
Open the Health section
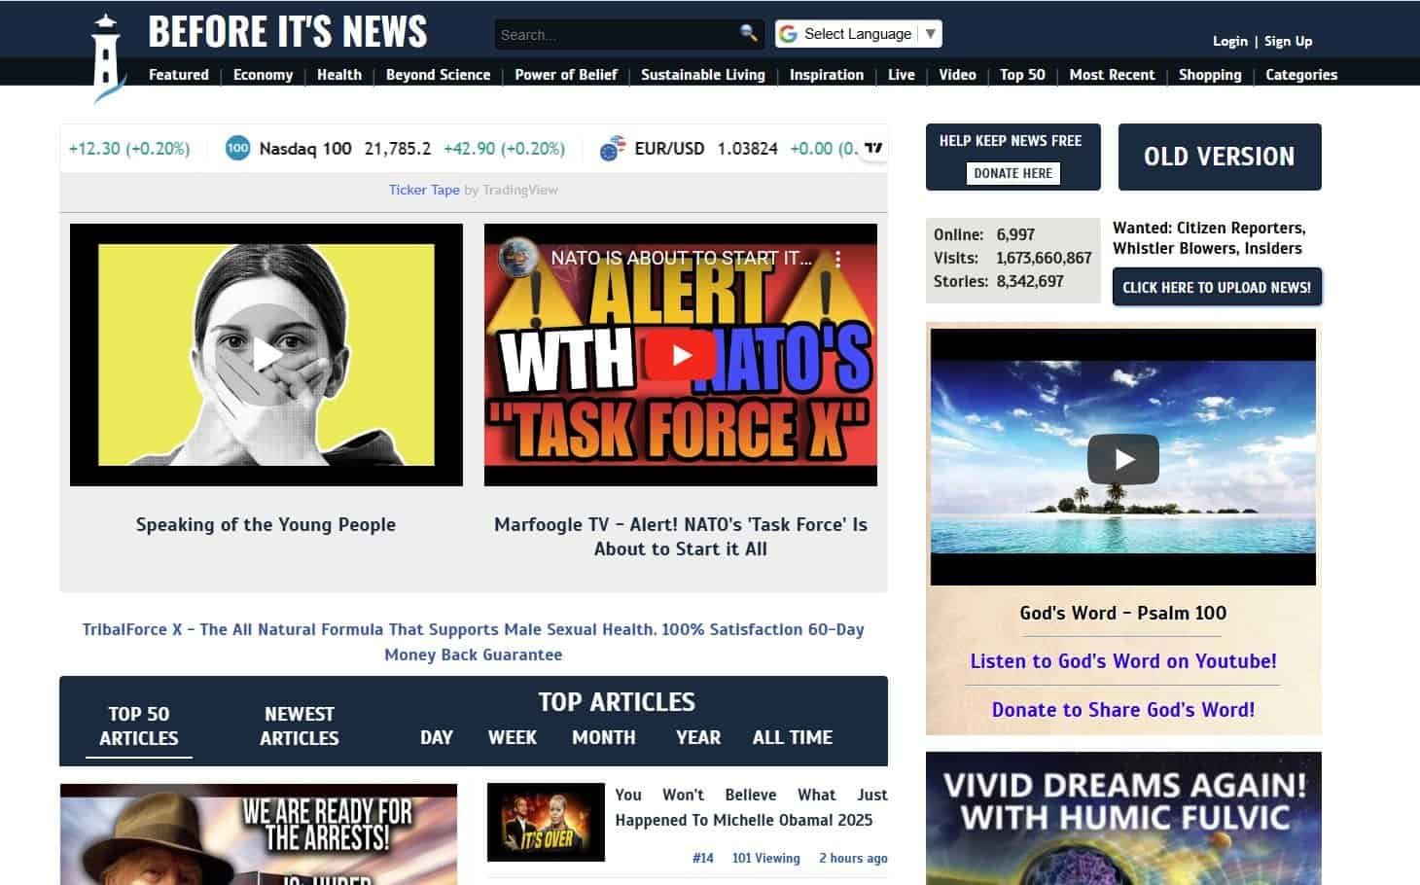[339, 75]
